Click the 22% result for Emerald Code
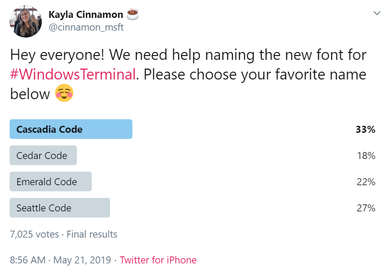 366,182
